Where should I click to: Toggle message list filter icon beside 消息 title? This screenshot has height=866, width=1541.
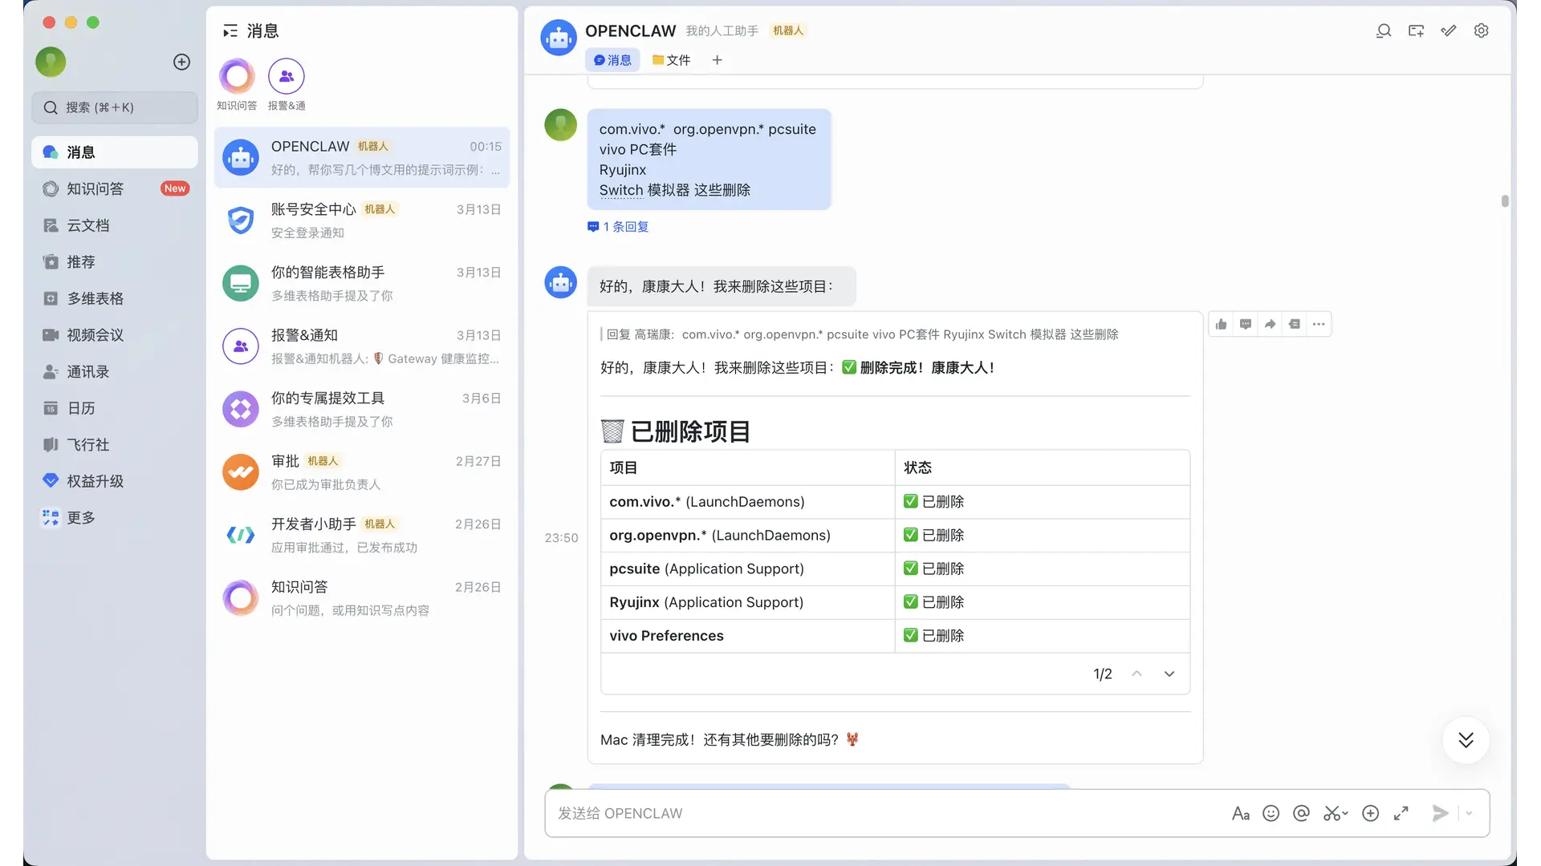[x=230, y=30]
